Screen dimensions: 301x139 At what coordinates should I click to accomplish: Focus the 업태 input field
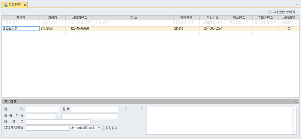coord(42,109)
